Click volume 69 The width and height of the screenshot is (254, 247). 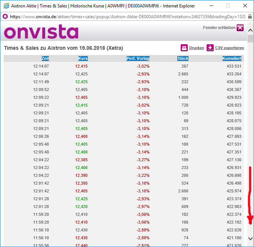coord(186,121)
